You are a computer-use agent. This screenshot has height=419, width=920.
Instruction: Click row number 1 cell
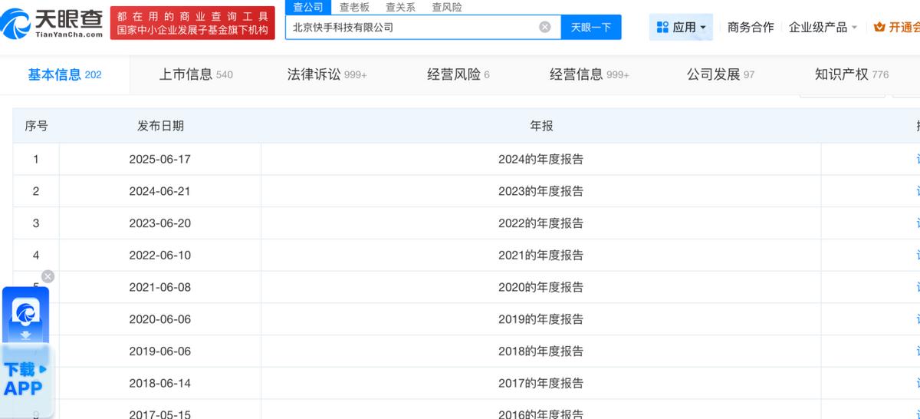click(36, 160)
